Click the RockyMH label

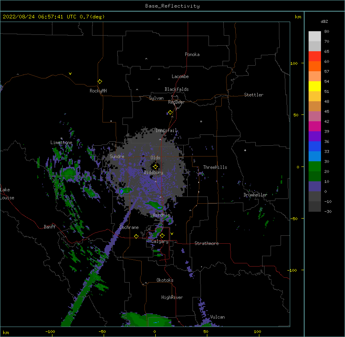[98, 91]
